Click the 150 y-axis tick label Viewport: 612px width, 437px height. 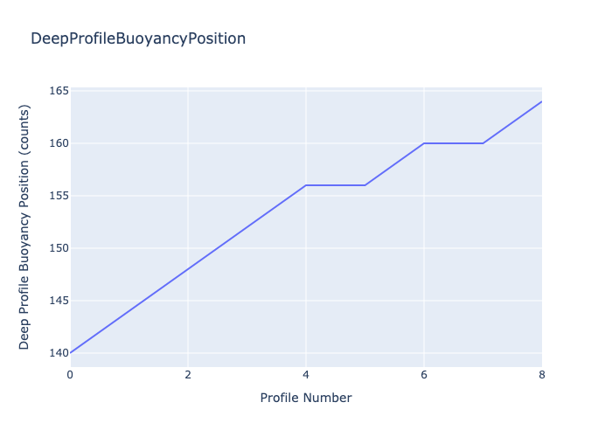59,248
